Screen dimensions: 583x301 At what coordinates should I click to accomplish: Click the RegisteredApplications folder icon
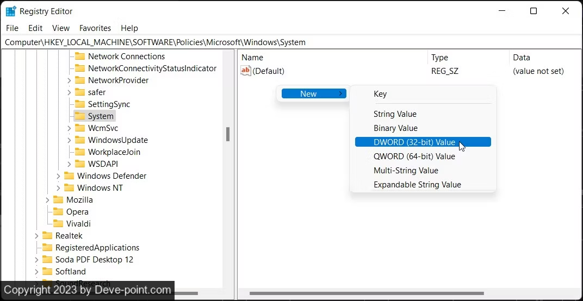[47, 248]
